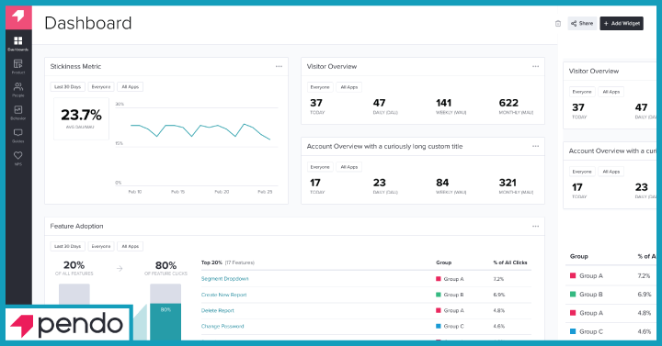Open the Account Overview widget three-dot menu
The width and height of the screenshot is (662, 346).
click(x=535, y=146)
